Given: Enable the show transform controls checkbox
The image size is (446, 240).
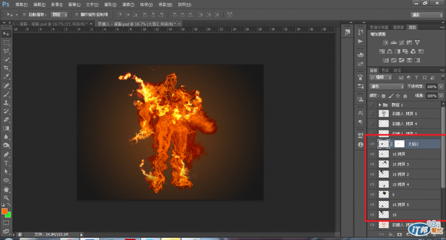Looking at the screenshot, I should click(76, 14).
